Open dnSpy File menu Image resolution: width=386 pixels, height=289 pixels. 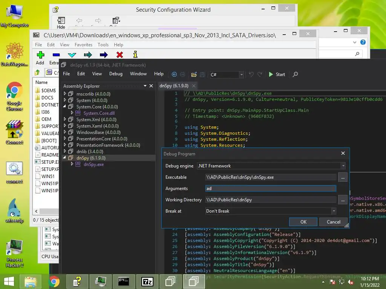[66, 74]
